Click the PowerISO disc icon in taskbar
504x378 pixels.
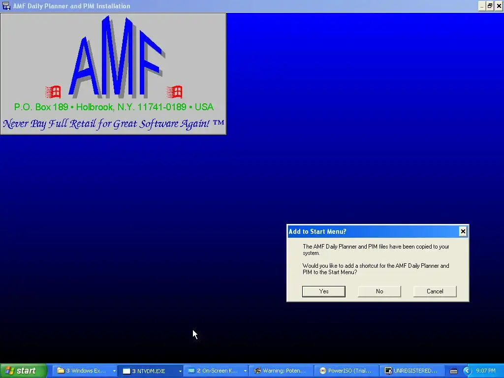(x=322, y=371)
